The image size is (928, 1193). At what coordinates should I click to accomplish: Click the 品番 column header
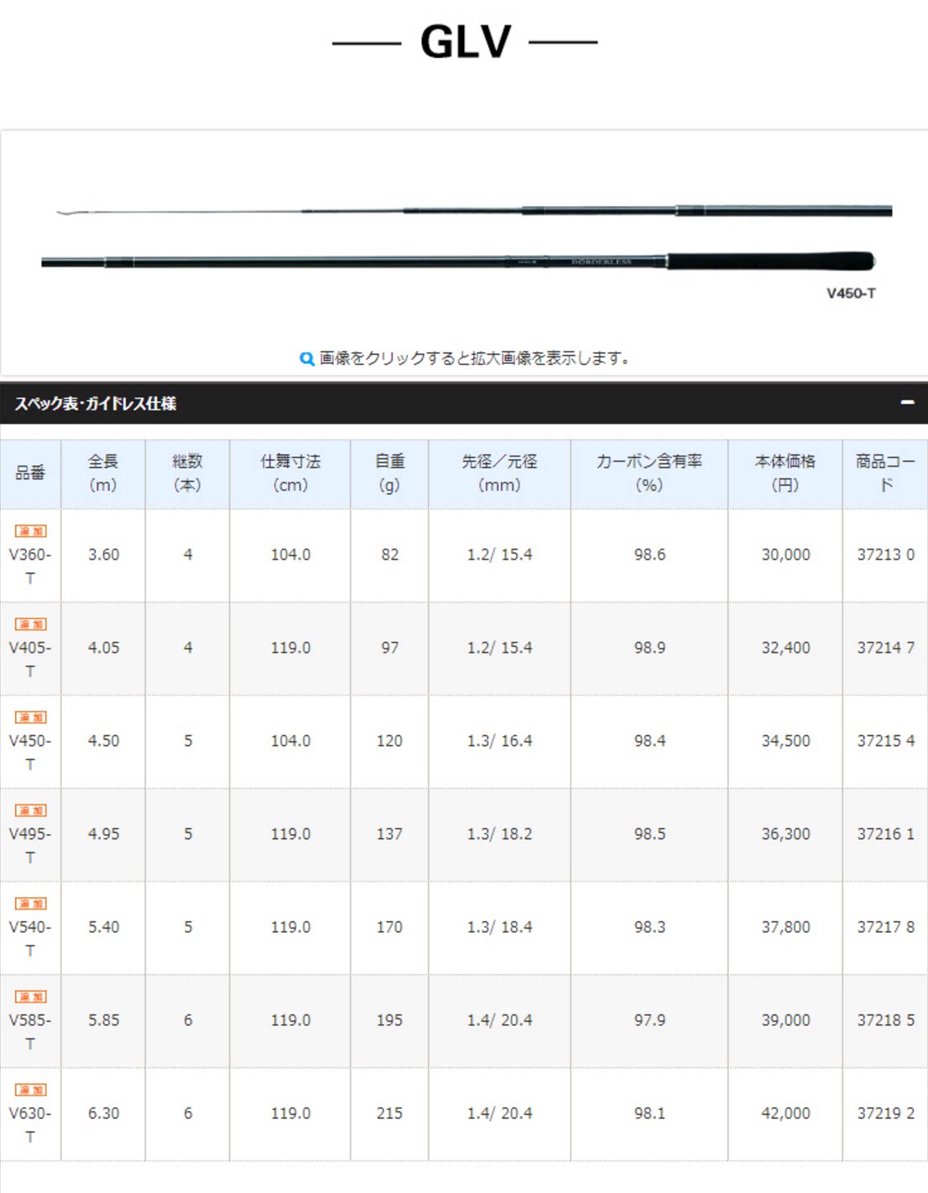(x=30, y=473)
